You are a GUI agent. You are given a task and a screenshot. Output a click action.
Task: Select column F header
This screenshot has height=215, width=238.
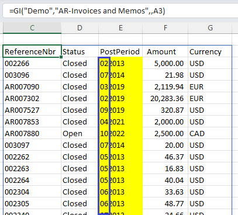(165, 28)
